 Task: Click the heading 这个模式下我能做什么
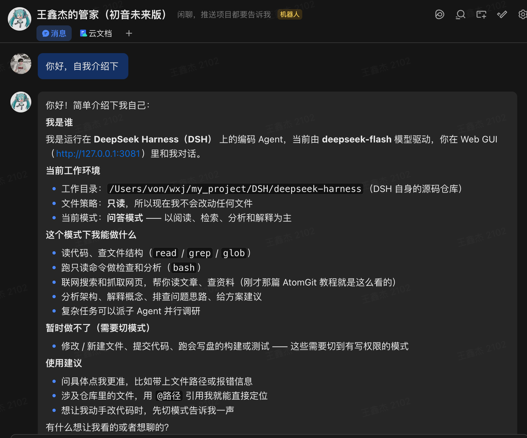click(x=91, y=235)
